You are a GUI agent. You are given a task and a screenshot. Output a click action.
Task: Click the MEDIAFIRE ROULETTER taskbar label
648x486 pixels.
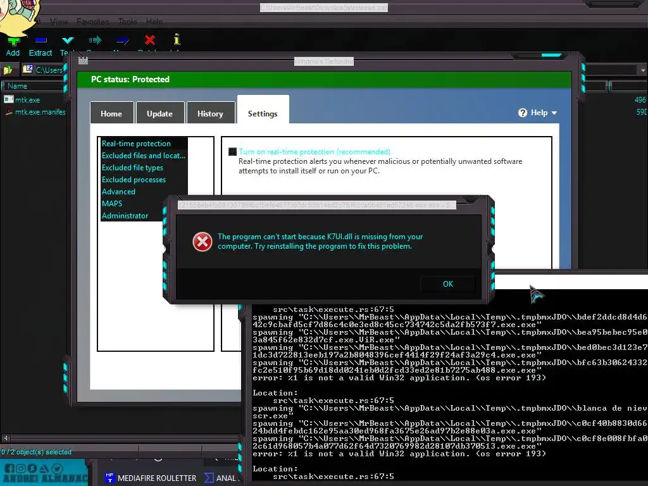coord(157,478)
